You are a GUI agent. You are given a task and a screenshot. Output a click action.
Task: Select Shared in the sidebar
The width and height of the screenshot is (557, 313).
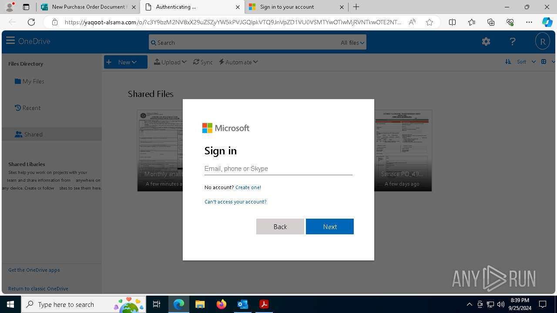[52, 134]
